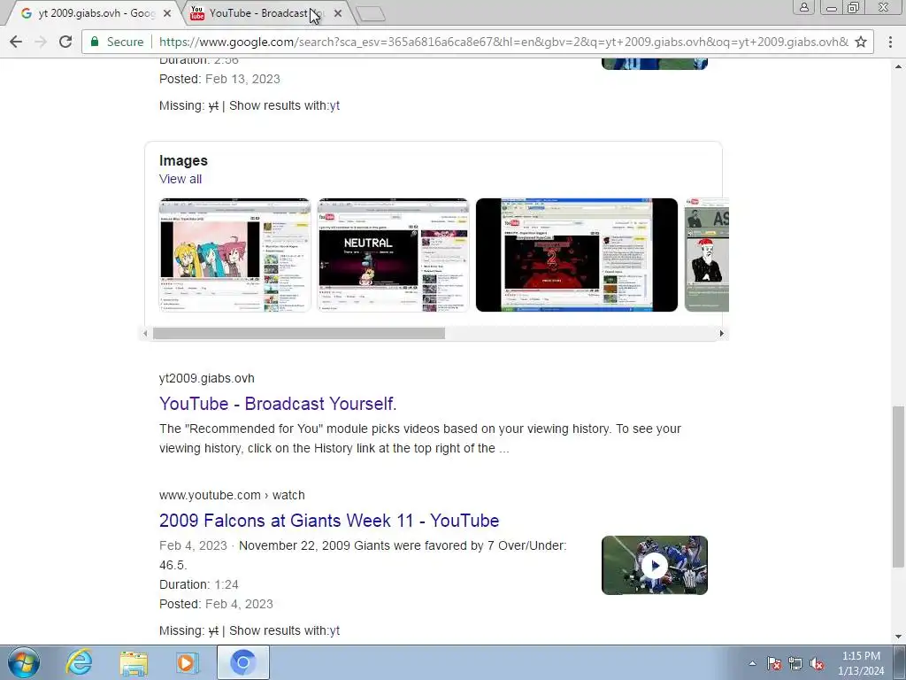
Task: Click the image carousel right scroll arrow
Action: click(x=721, y=334)
